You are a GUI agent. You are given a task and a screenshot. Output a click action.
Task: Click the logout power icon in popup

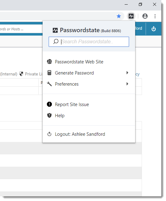pyautogui.click(x=49, y=134)
